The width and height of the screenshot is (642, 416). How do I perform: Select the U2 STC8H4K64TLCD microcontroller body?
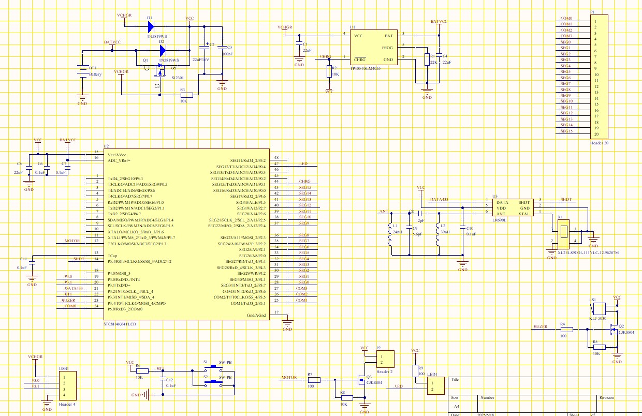pos(186,234)
